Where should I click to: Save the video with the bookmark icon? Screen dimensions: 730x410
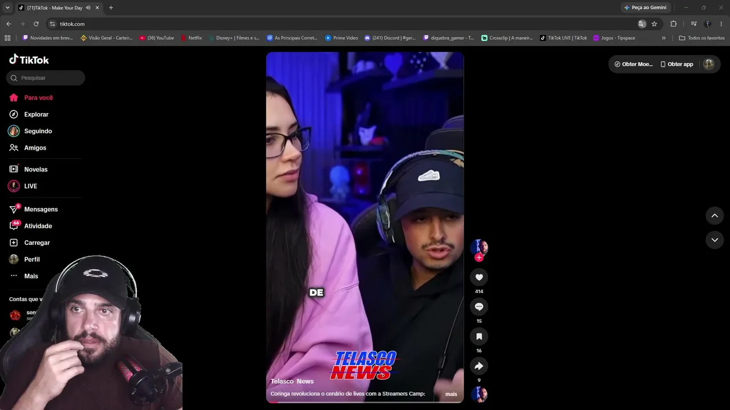tap(479, 337)
